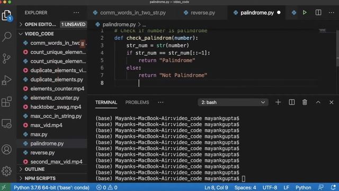Viewport: 339px width, 191px height.
Task: Open editor More Actions ellipsis
Action: 332,13
